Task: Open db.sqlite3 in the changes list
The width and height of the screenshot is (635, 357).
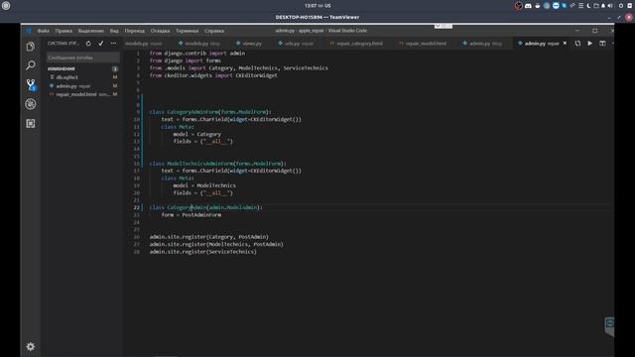Action: tap(66, 77)
